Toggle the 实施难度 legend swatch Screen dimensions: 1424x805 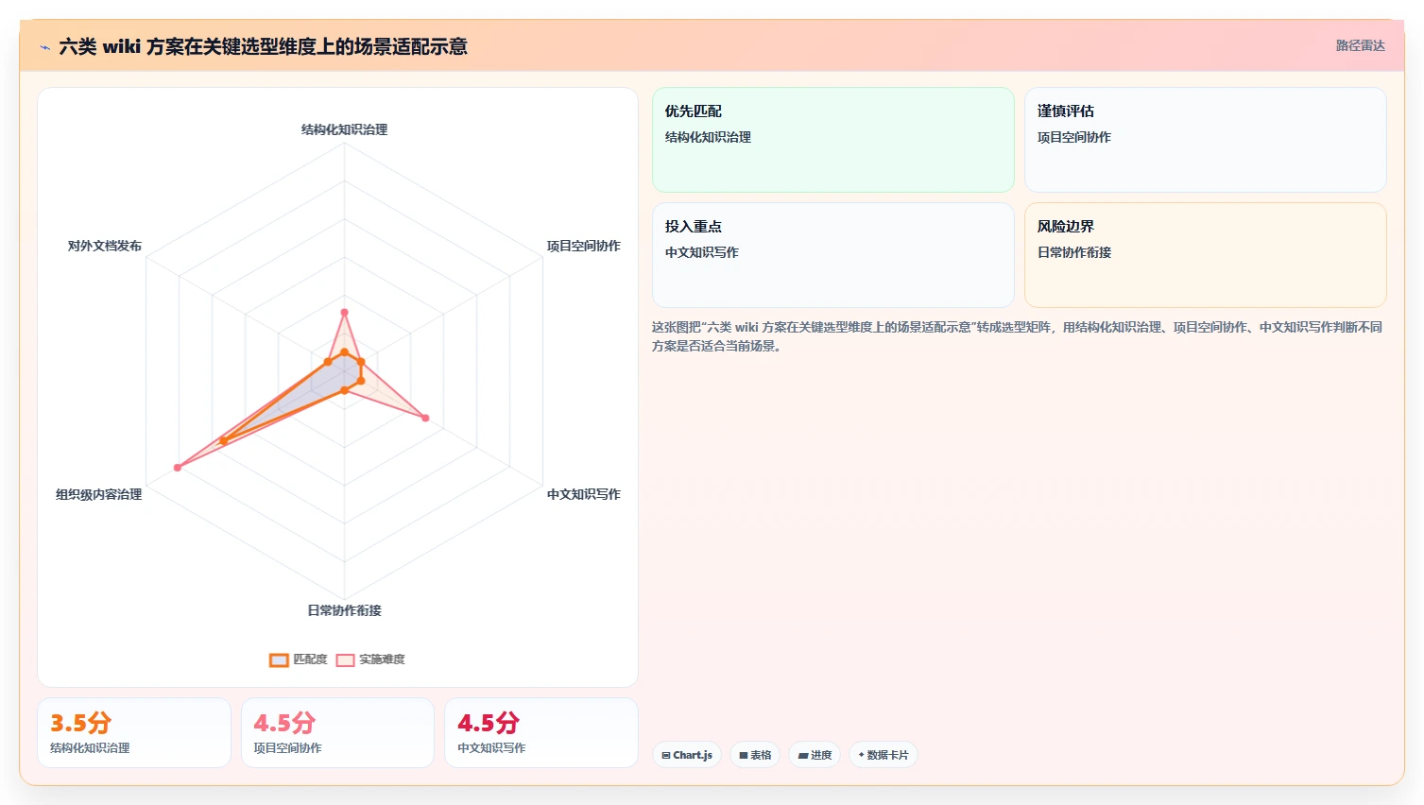pos(345,659)
